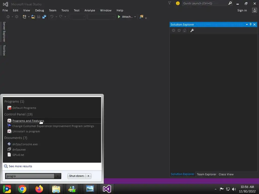Image resolution: width=259 pixels, height=194 pixels.
Task: Expand the Shut down options arrow
Action: 88,176
